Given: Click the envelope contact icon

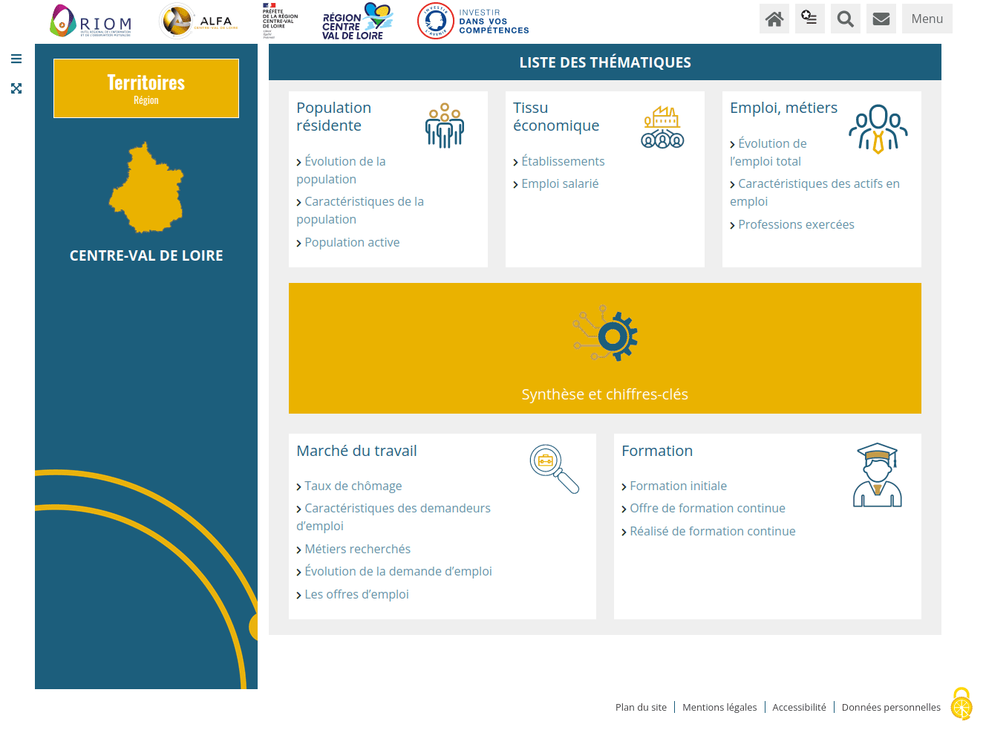Looking at the screenshot, I should pyautogui.click(x=881, y=19).
